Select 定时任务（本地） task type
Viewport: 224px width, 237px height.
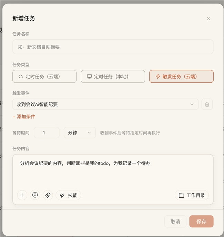tap(113, 77)
